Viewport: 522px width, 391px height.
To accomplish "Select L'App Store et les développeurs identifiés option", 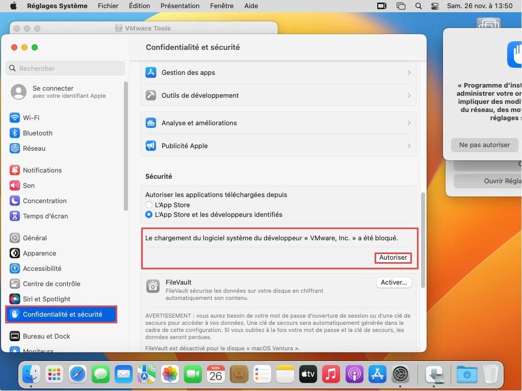I will click(149, 214).
